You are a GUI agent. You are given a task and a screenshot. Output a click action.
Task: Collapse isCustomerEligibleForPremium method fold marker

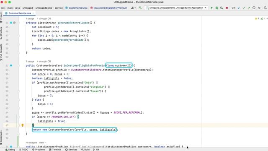(19, 65)
